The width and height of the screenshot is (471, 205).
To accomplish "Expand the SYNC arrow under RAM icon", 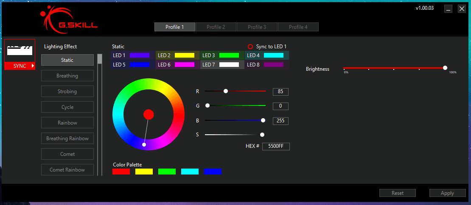I will (x=33, y=66).
